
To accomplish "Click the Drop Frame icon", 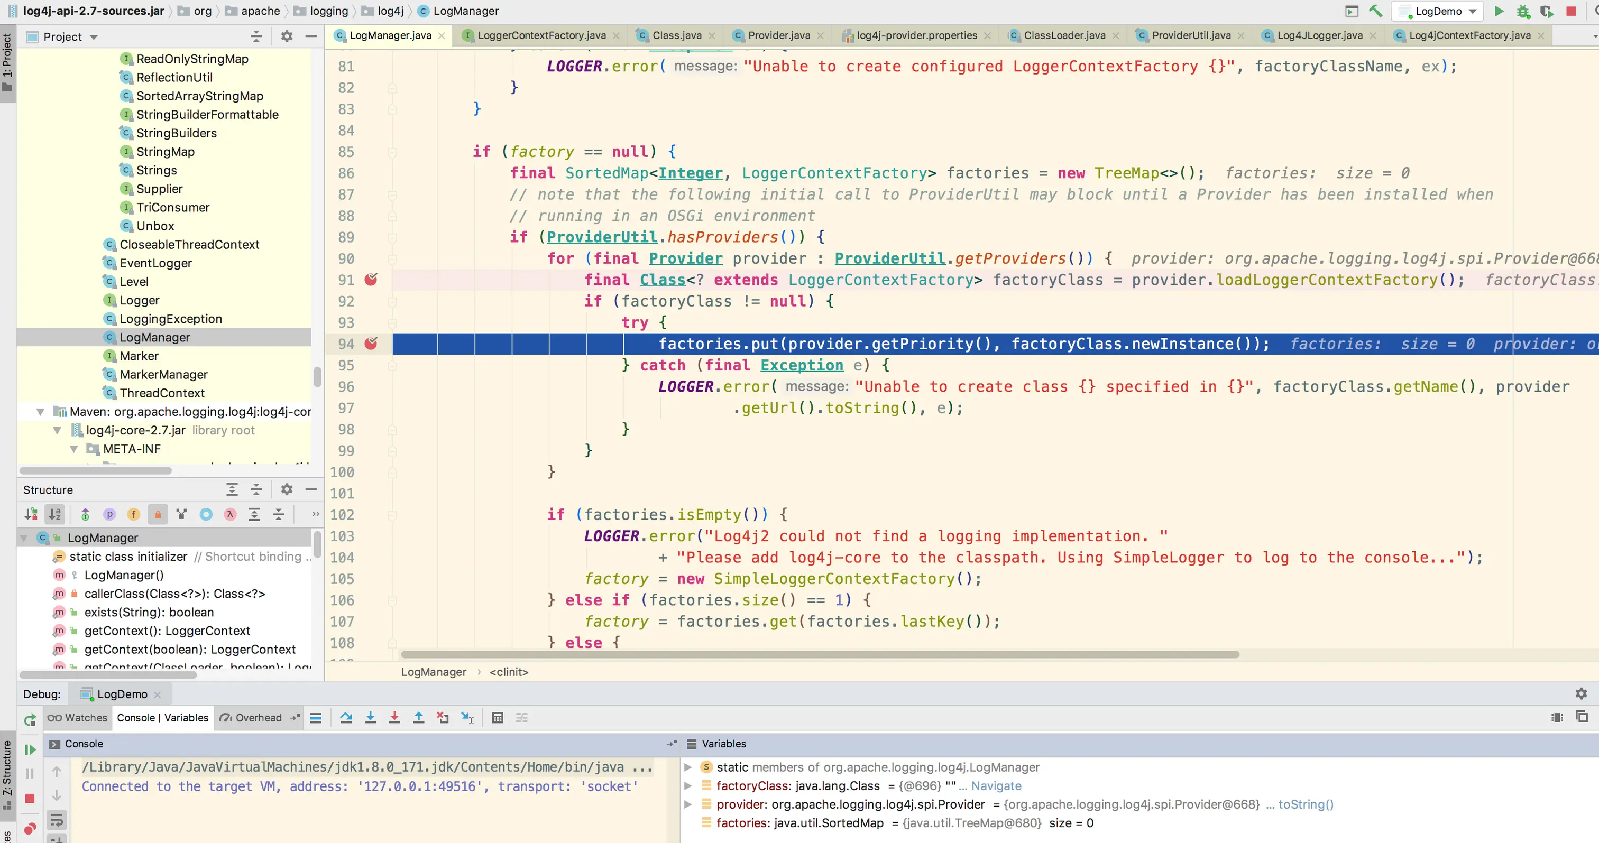I will 443,718.
